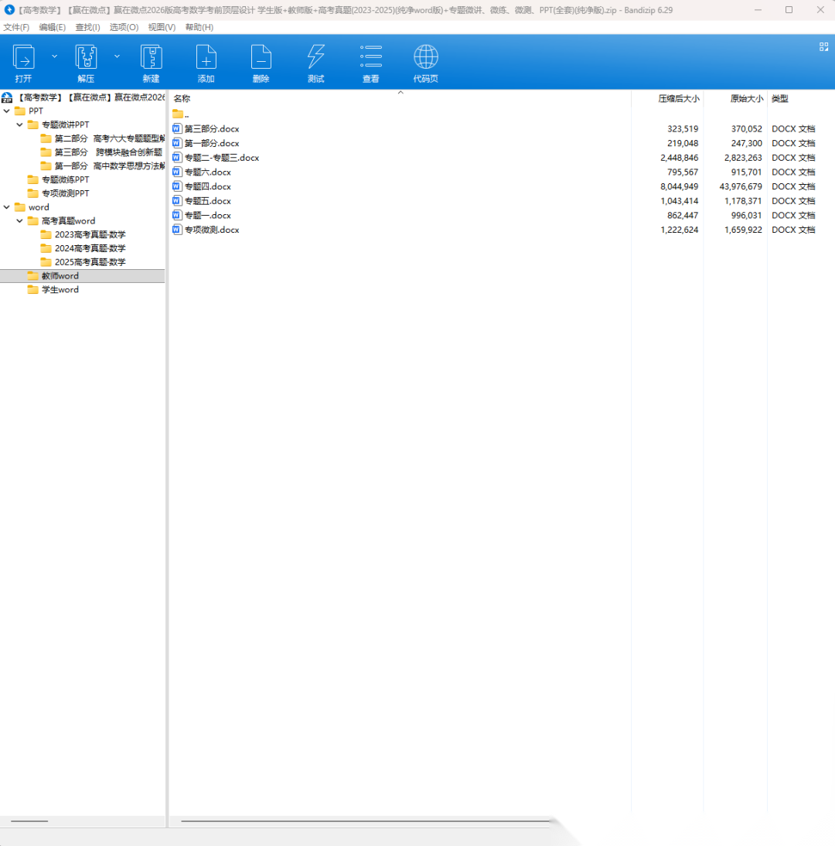Collapse the PPT folder tree node
Image resolution: width=835 pixels, height=846 pixels.
(x=7, y=111)
